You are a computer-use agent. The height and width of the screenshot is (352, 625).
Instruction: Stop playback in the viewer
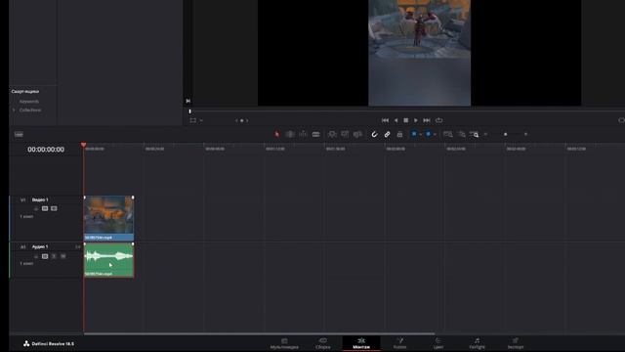click(x=406, y=120)
